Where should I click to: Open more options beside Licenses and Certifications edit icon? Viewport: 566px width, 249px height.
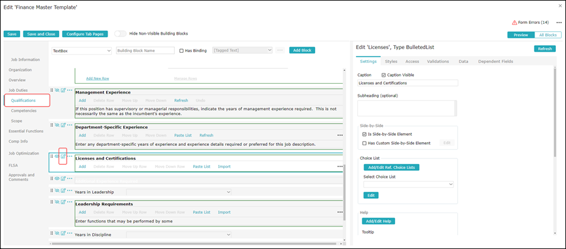70,157
